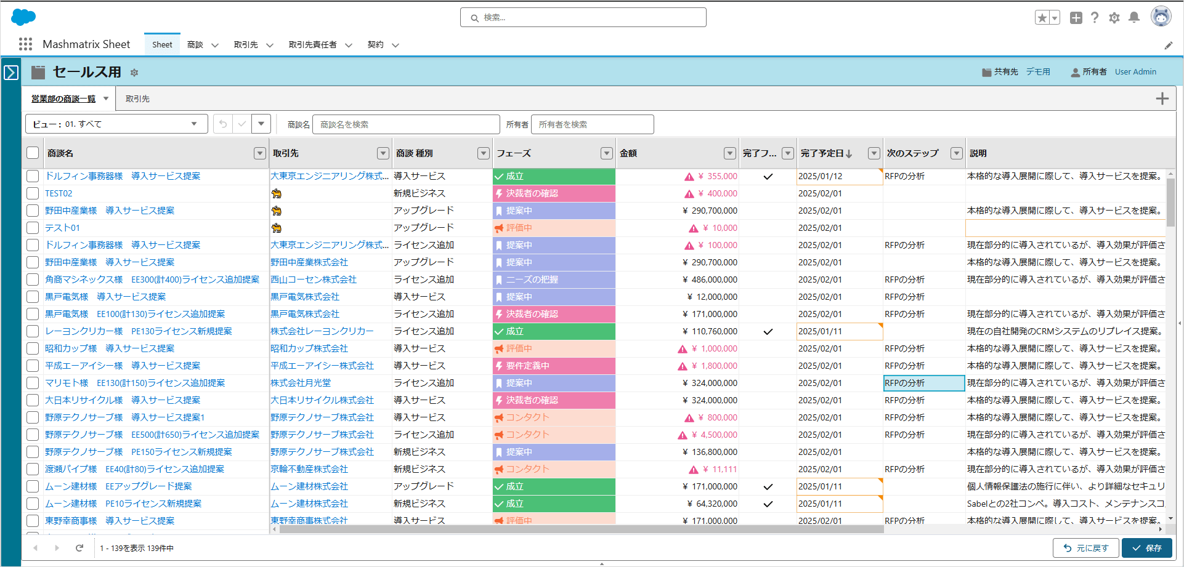Open the notifications bell
Image resolution: width=1184 pixels, height=567 pixels.
(1134, 18)
